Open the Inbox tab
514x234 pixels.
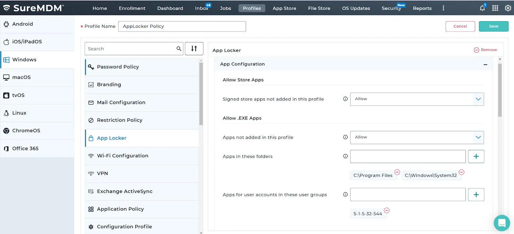tap(202, 8)
